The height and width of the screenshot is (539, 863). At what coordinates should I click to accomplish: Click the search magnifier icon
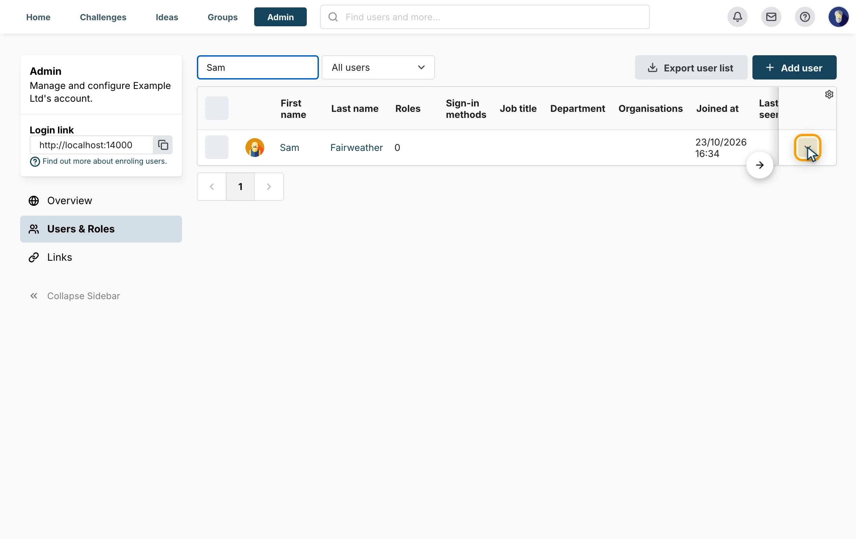pyautogui.click(x=333, y=17)
